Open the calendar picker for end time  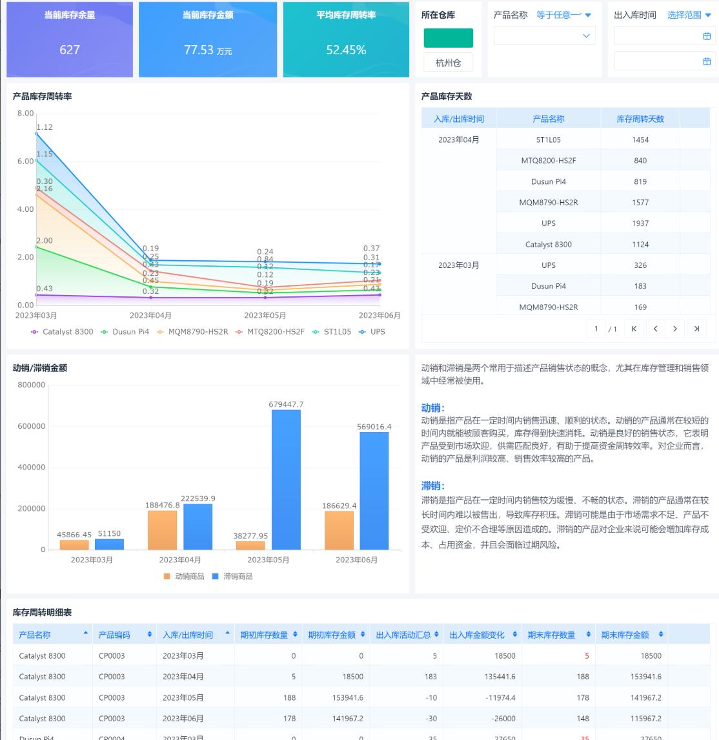[x=708, y=61]
